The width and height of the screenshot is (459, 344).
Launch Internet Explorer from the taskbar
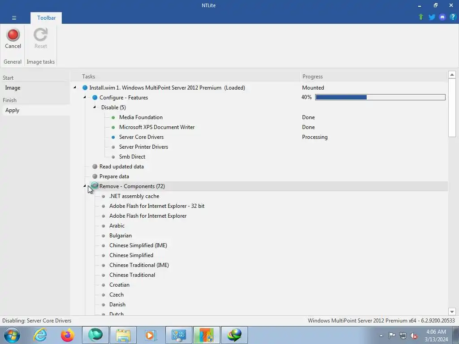(40, 335)
